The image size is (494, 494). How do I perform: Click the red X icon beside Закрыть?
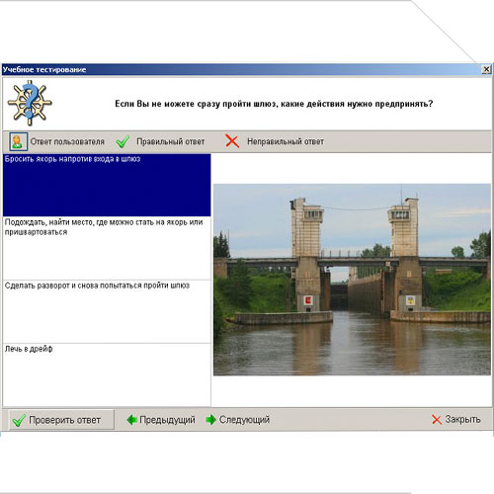437,420
